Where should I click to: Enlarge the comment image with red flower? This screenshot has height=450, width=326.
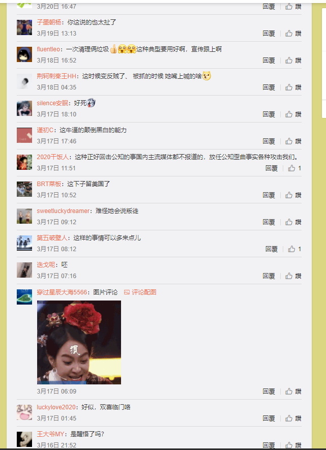pos(79,342)
